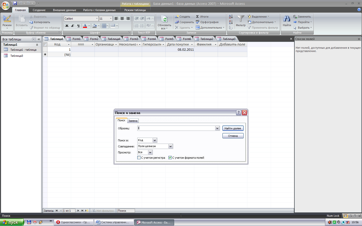Close the Список полей pane
This screenshot has width=362, height=226.
[x=359, y=39]
